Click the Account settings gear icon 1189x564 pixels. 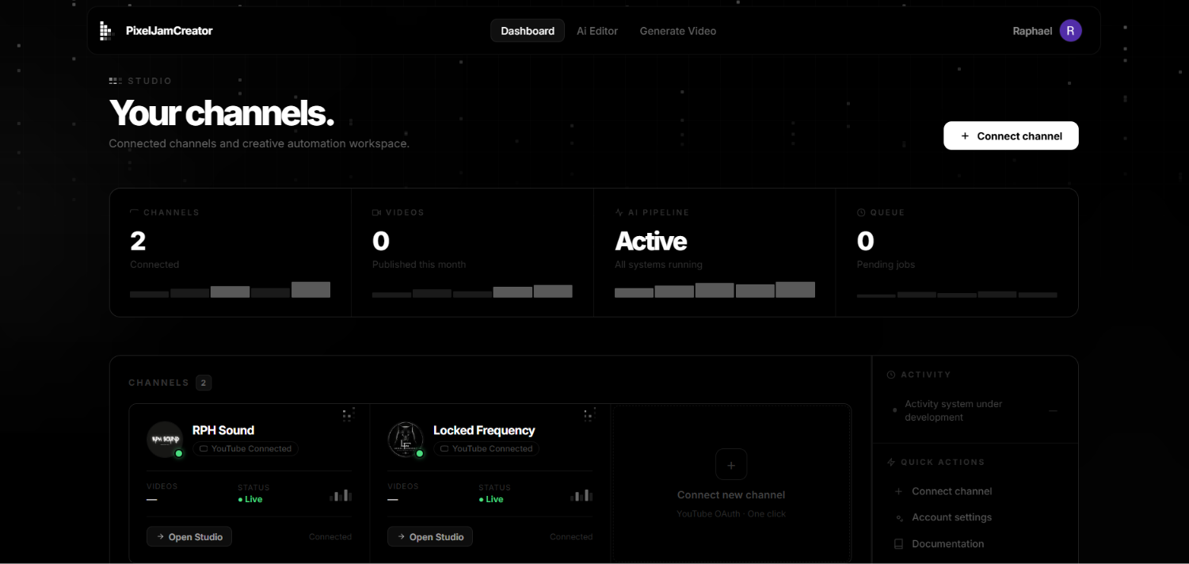[898, 518]
